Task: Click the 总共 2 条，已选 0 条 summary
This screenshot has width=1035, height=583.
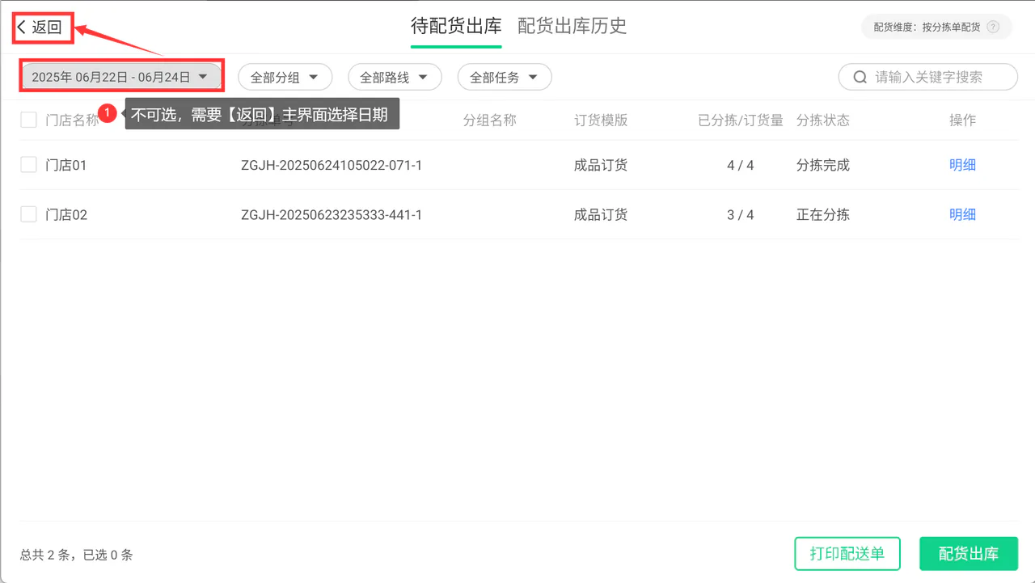Action: click(77, 555)
